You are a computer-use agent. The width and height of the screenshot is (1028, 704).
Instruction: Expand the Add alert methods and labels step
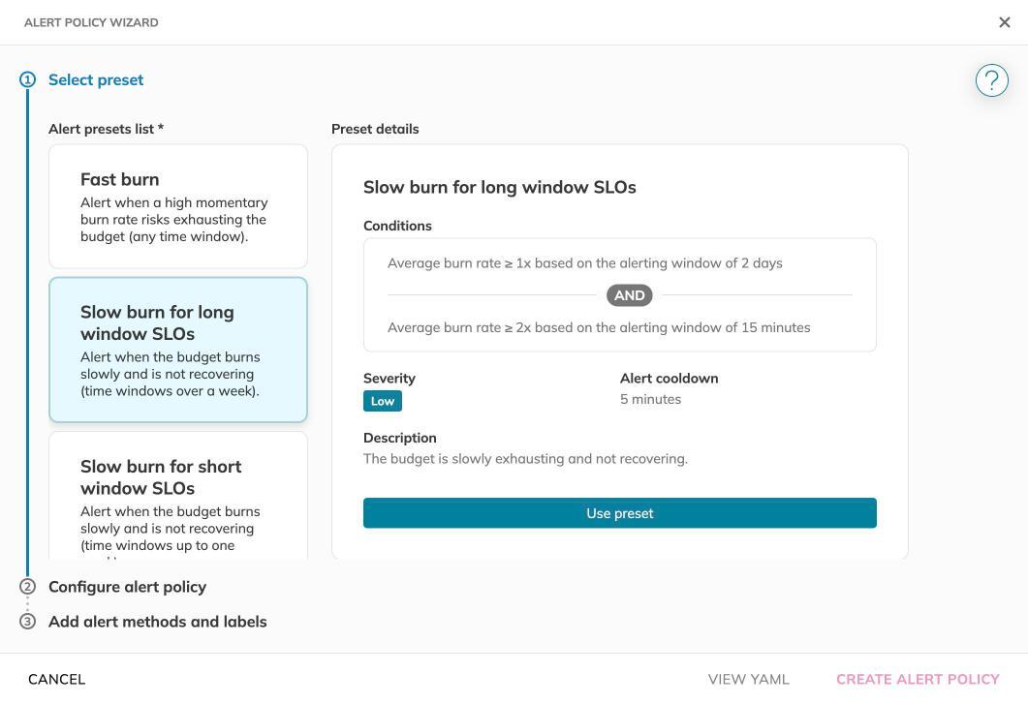(158, 622)
